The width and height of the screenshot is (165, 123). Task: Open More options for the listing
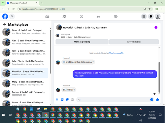tap(134, 42)
